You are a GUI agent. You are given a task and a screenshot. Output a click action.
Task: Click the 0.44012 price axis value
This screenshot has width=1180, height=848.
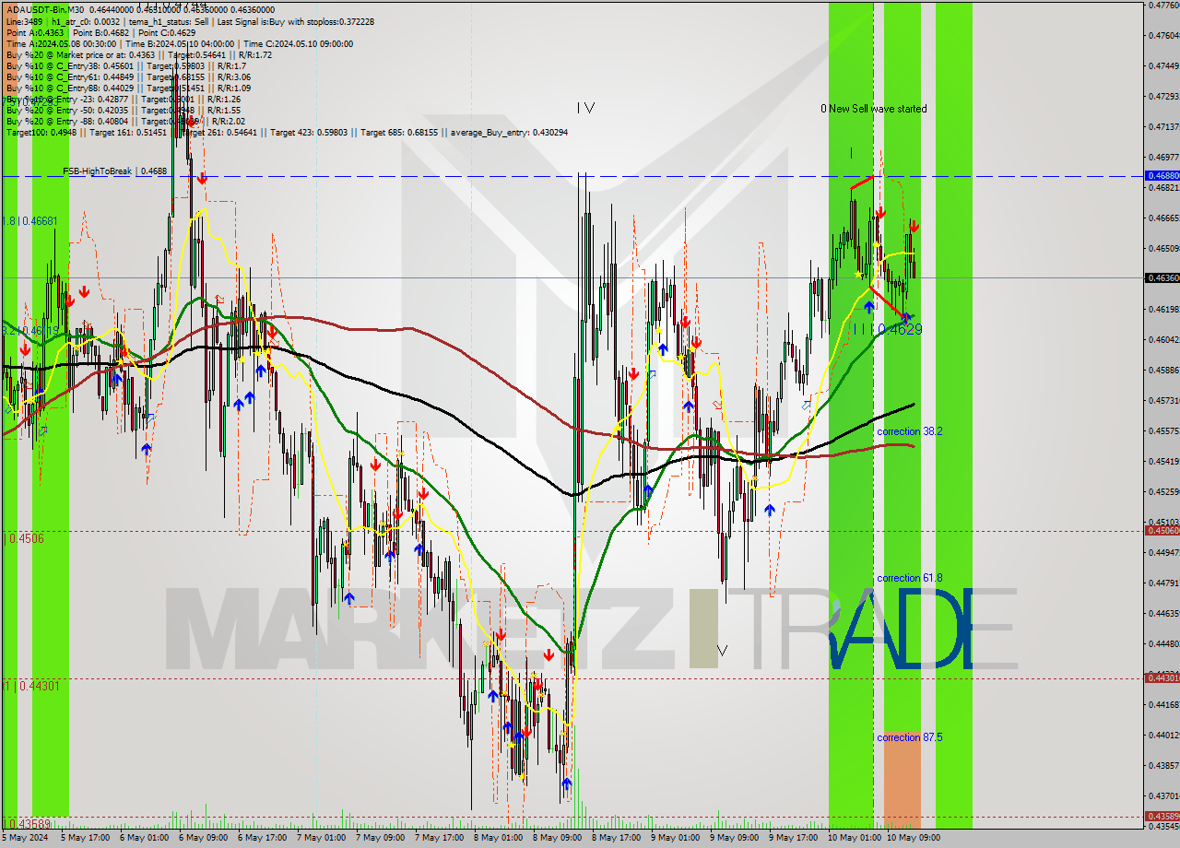click(1163, 735)
